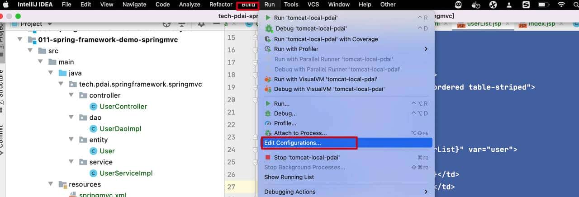Open the Build menu
The height and width of the screenshot is (197, 579).
point(248,5)
